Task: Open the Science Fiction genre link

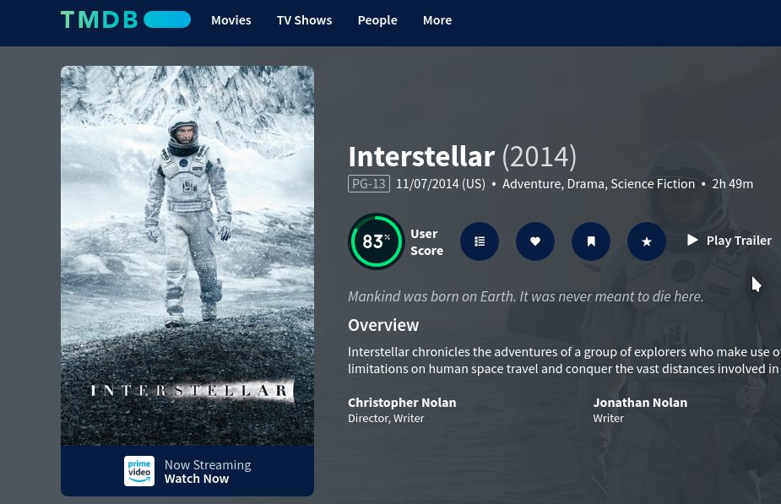Action: pos(653,184)
